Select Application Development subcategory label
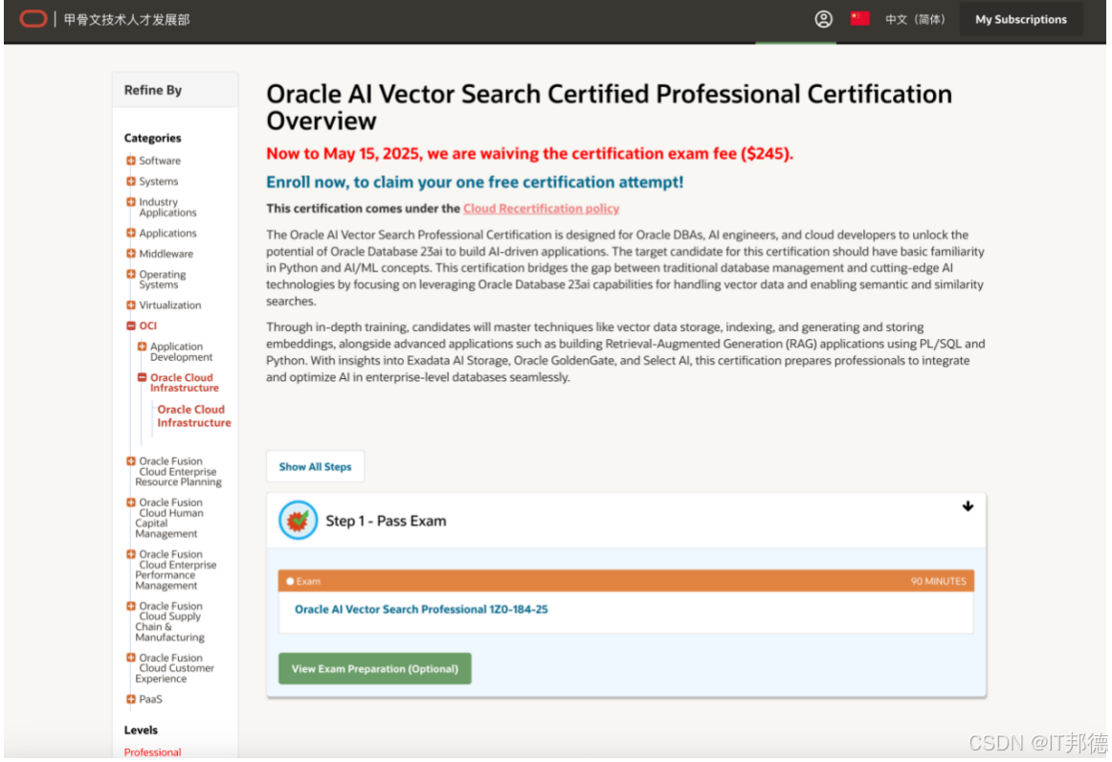The height and width of the screenshot is (762, 1112). click(181, 352)
